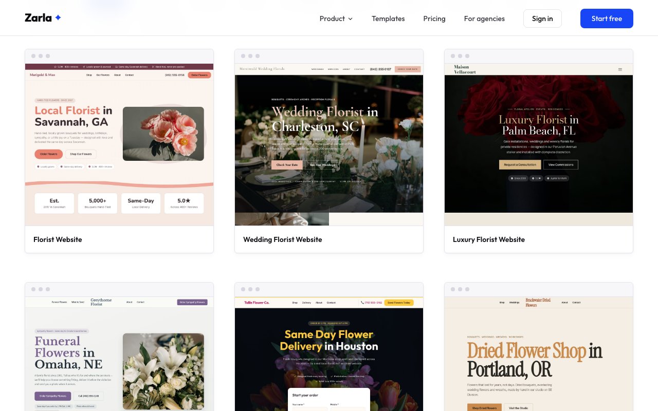Click the Same-Day Local Delivery stat card
The height and width of the screenshot is (411, 658).
[141, 203]
